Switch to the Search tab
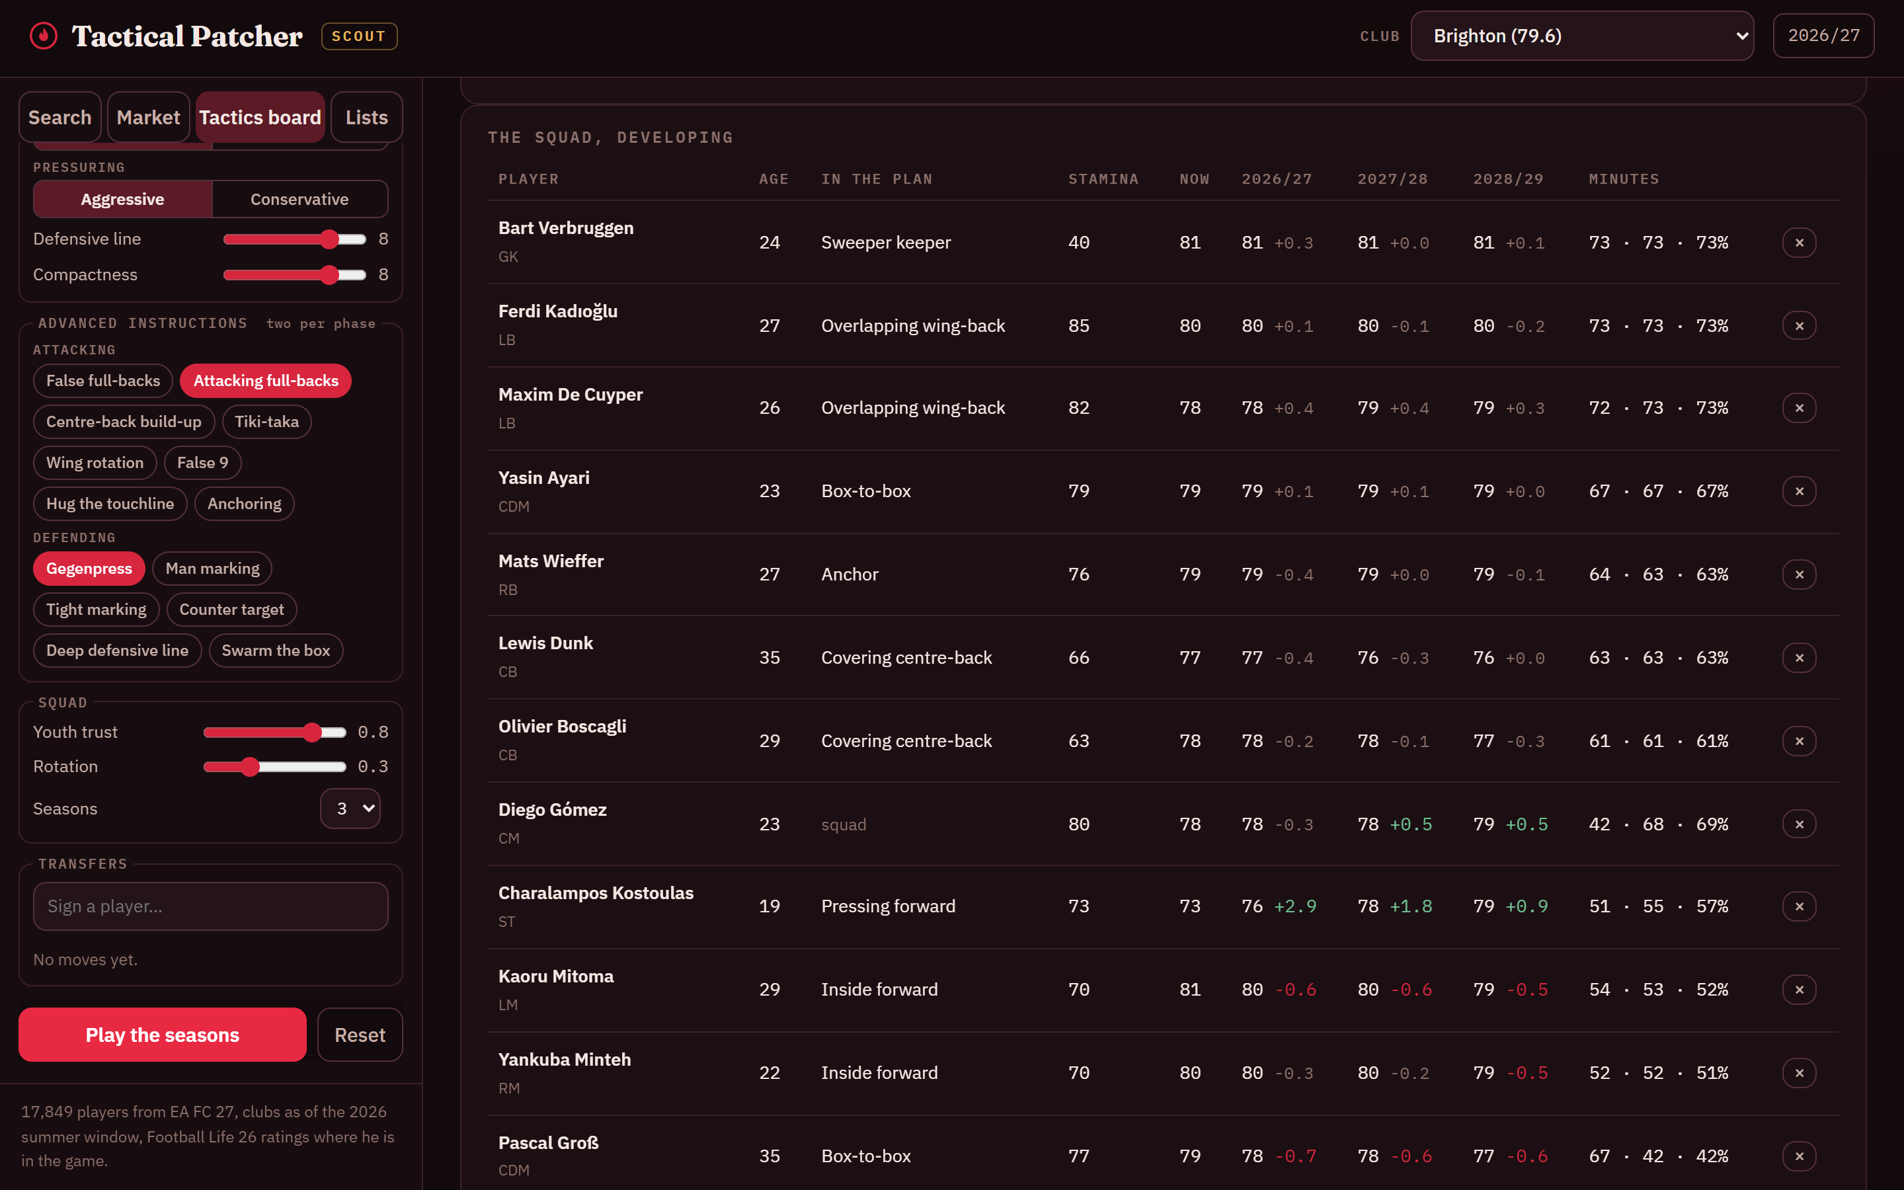The image size is (1904, 1190). click(59, 117)
